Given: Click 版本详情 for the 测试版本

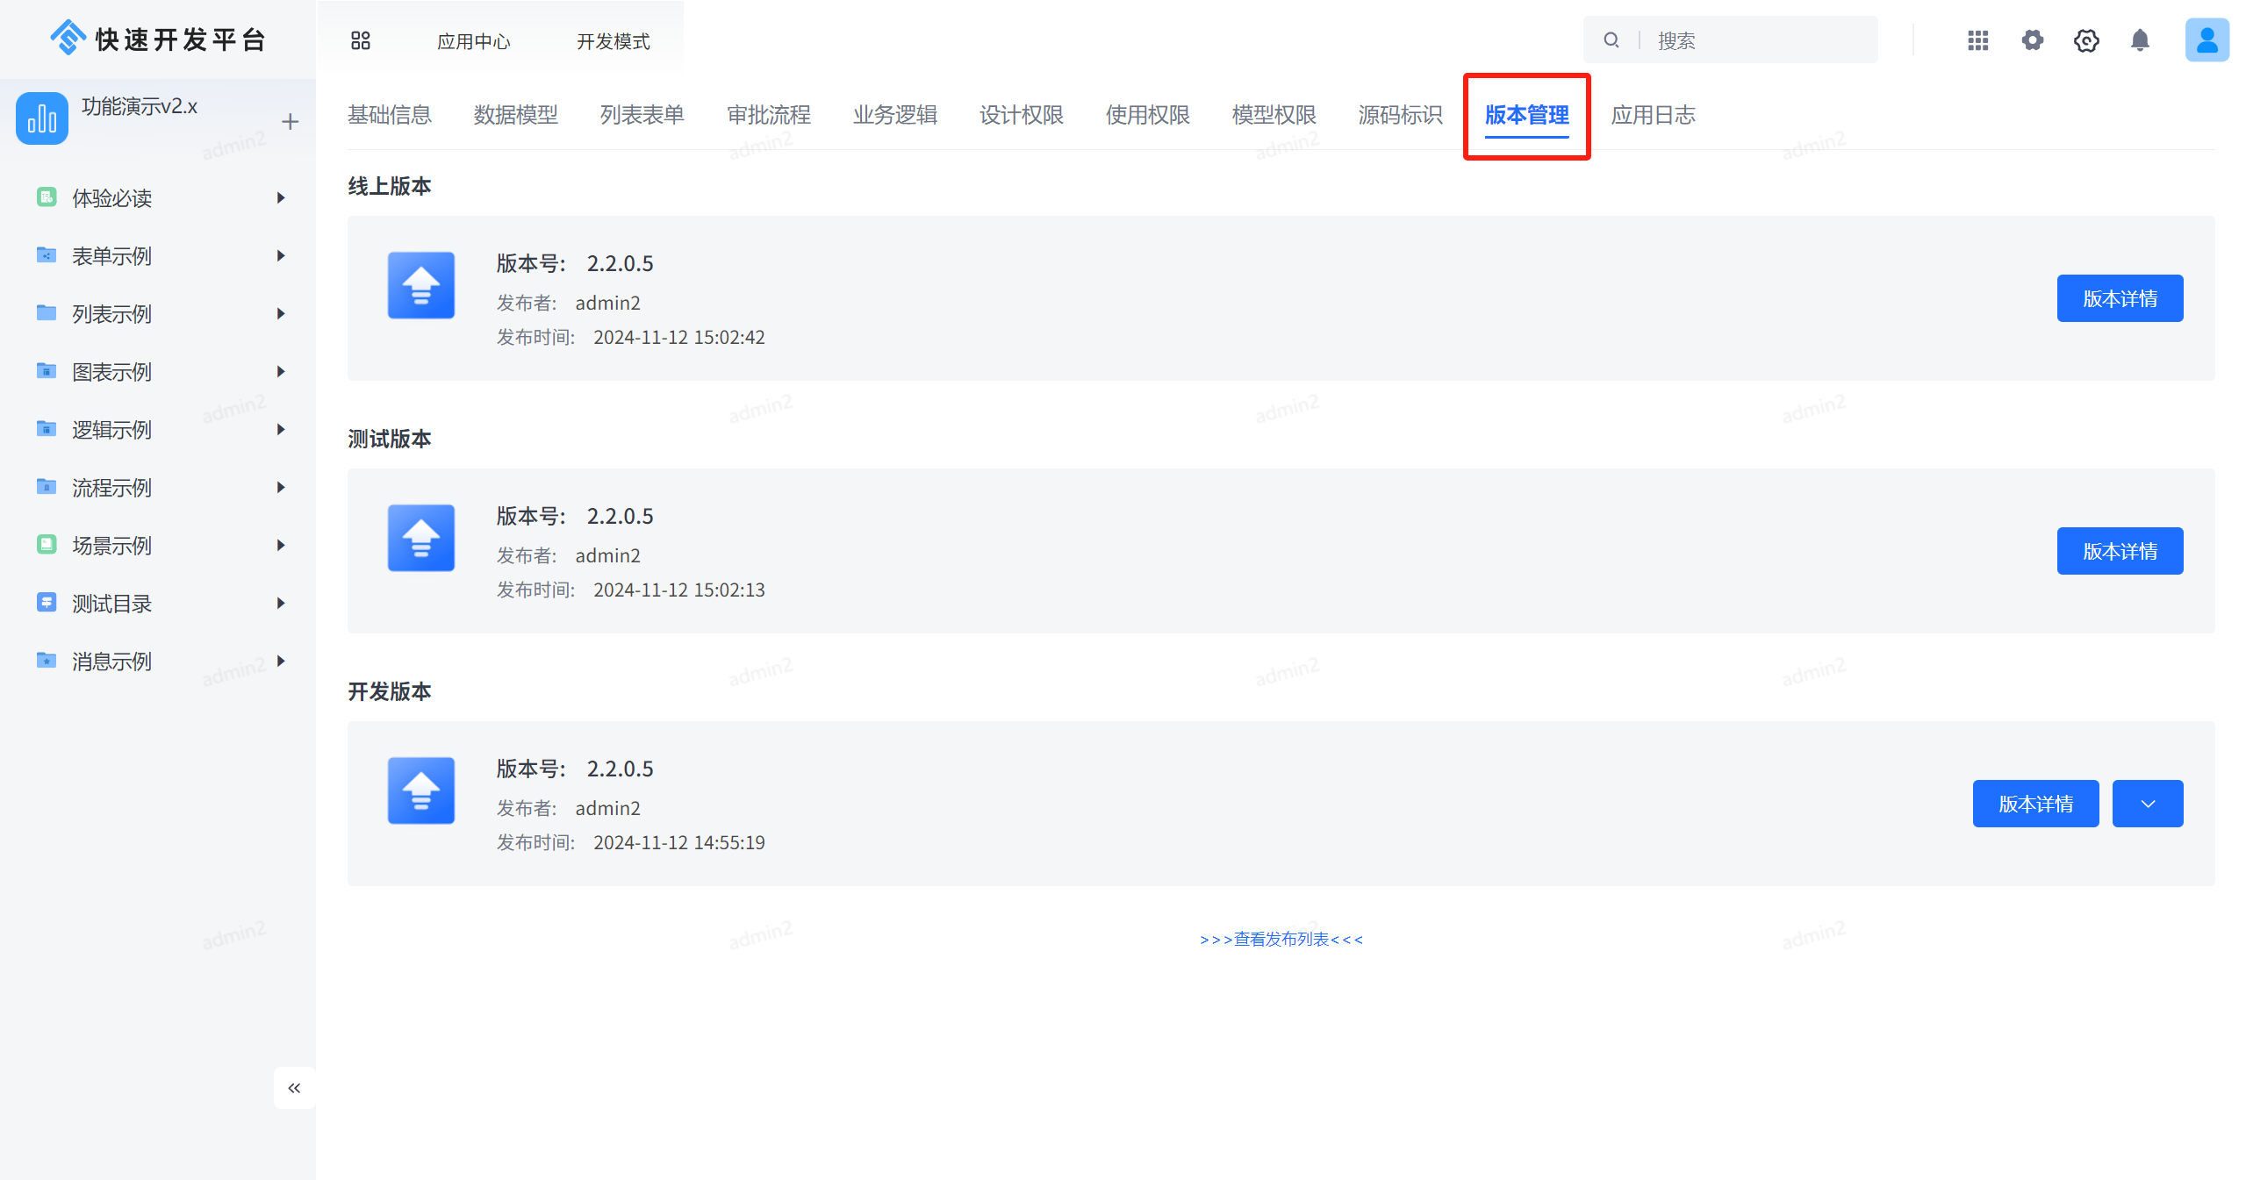Looking at the screenshot, I should coord(2120,551).
